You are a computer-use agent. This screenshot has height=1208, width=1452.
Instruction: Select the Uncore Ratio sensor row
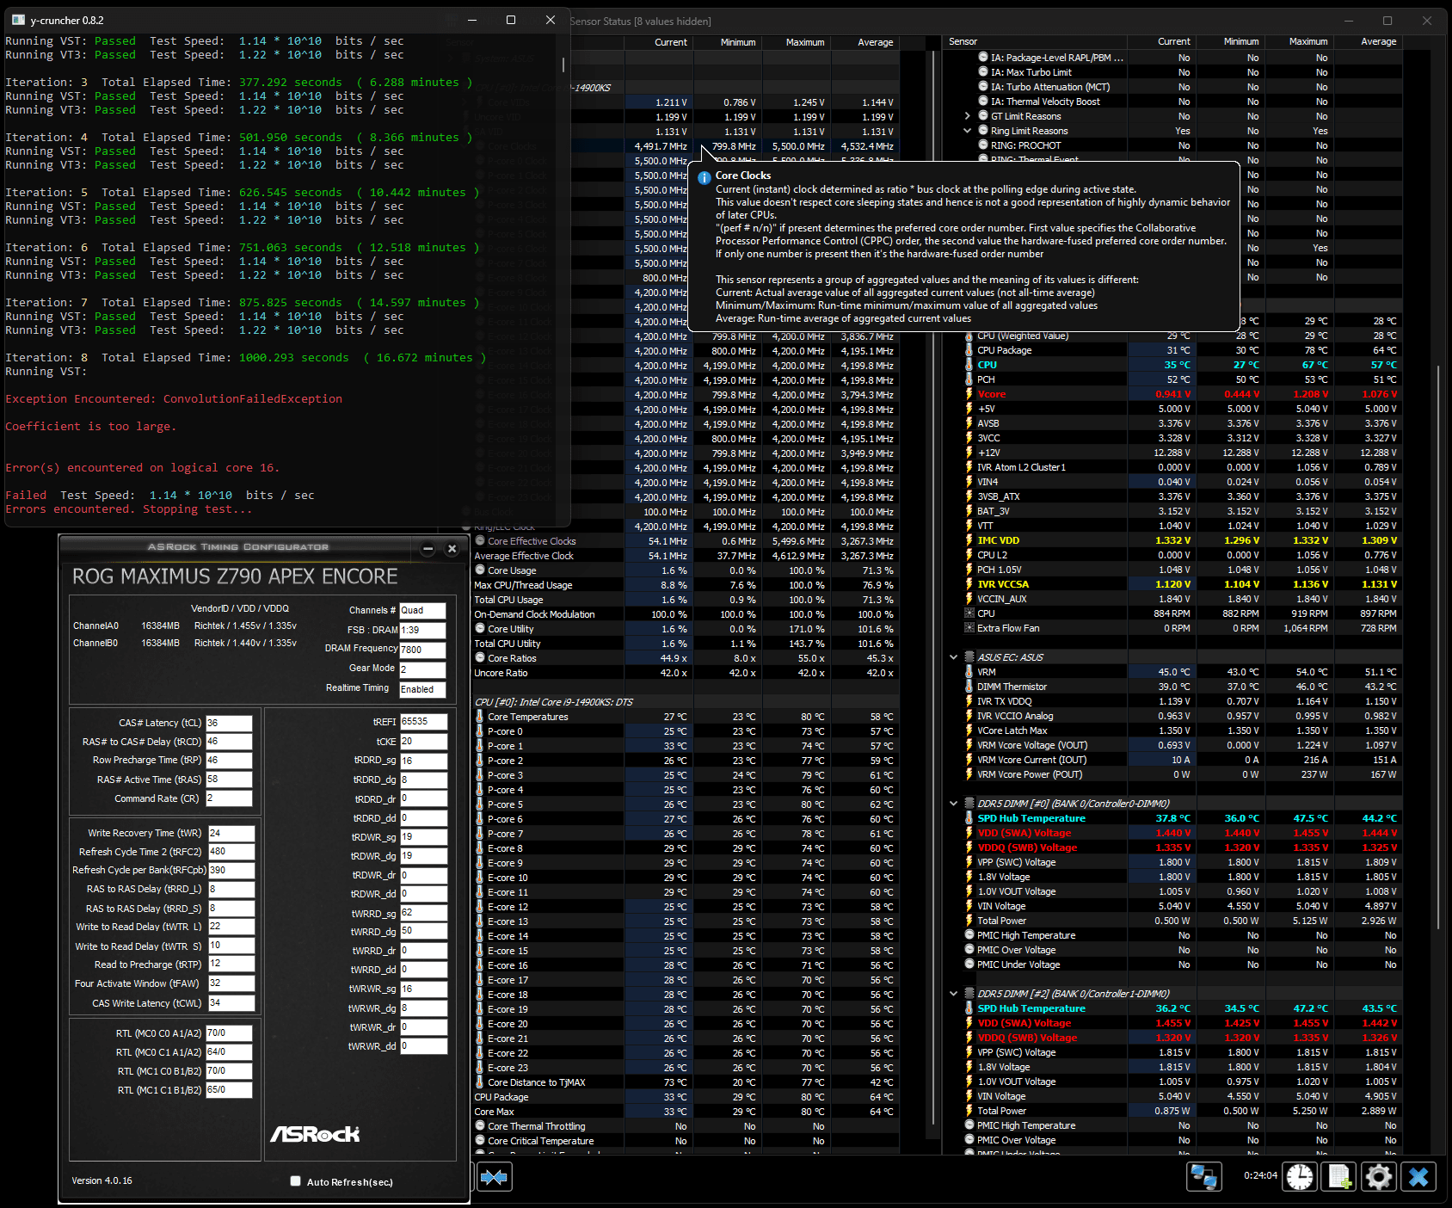[685, 673]
